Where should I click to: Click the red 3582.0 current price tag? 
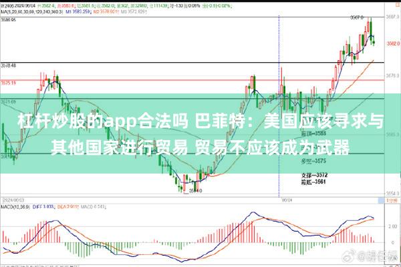tap(393, 43)
